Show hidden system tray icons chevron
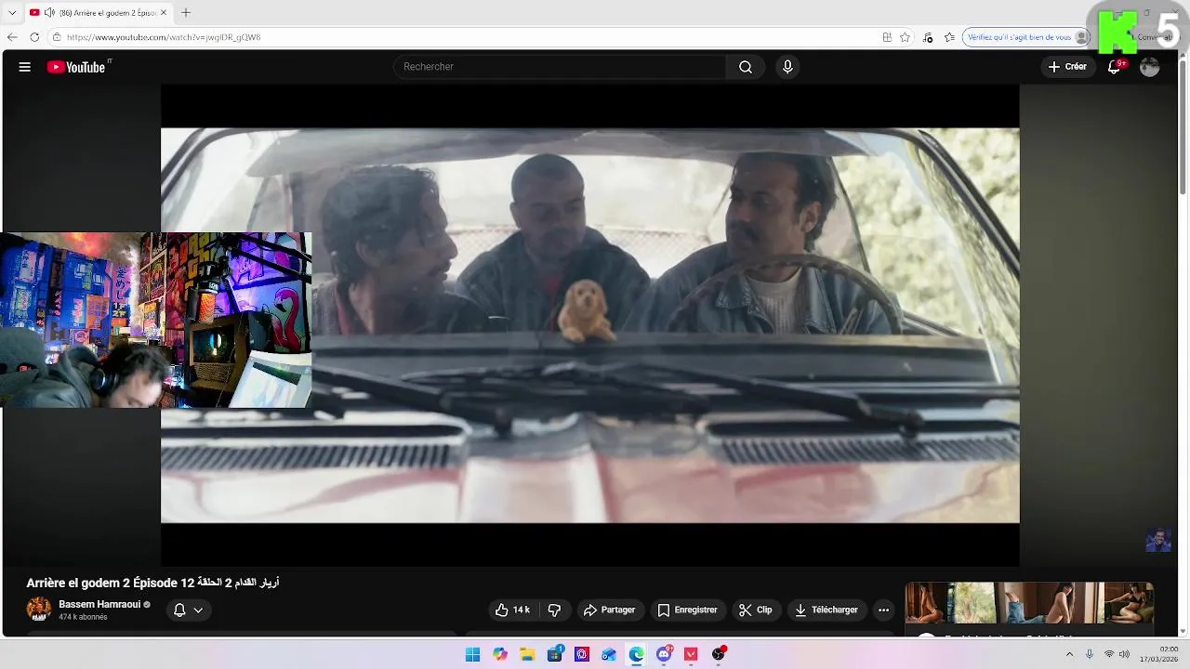 pos(1069,654)
